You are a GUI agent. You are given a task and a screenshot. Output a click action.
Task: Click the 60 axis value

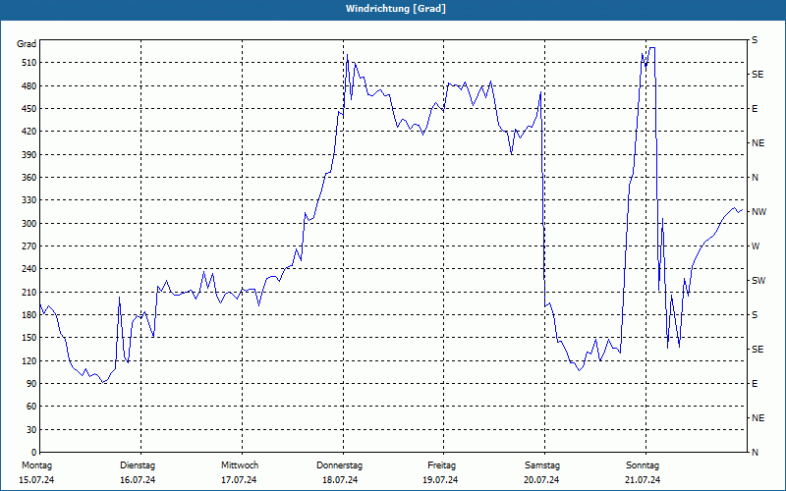[30, 407]
